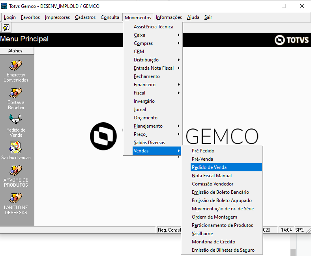Close the Totvs Gemco window
The width and height of the screenshot is (311, 256).
pos(302,6)
